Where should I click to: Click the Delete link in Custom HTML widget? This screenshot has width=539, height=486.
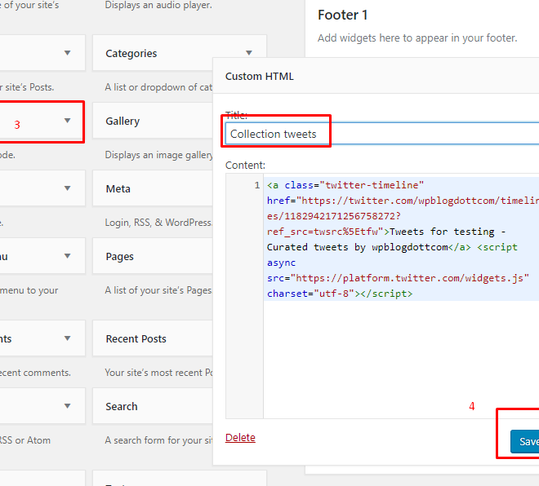[240, 438]
